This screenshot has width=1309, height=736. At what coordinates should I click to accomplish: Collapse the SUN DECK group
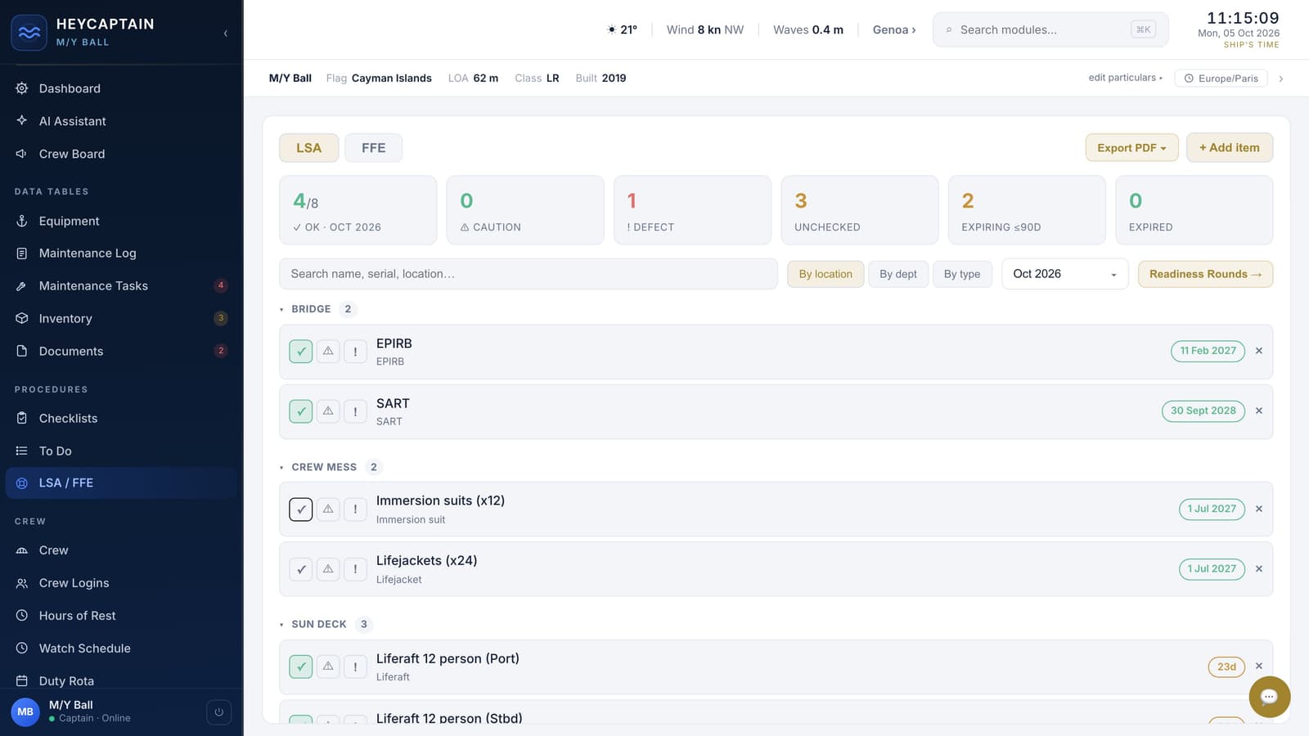[281, 624]
